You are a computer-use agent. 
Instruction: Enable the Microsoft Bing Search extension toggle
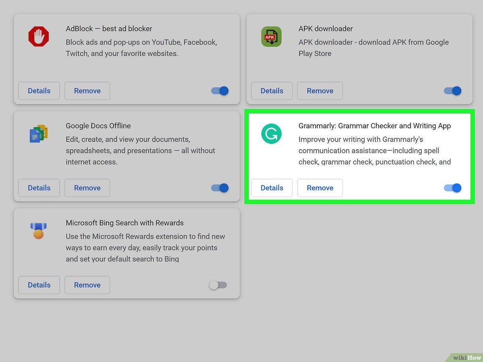point(218,285)
